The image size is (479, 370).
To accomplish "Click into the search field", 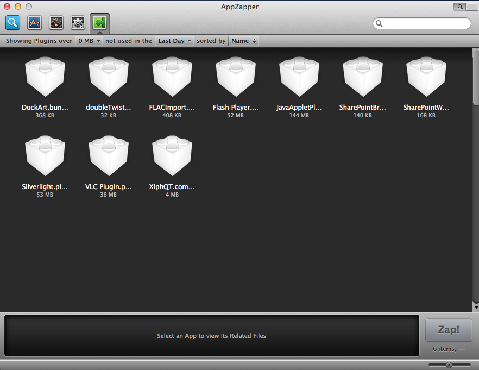I will (424, 23).
